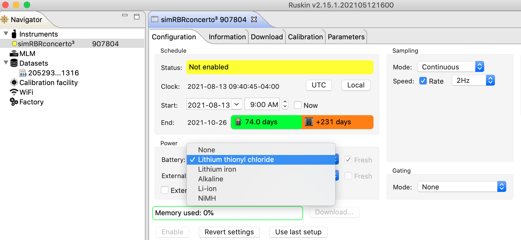Image resolution: width=521 pixels, height=240 pixels.
Task: Open the Calibration facility icon
Action: (14, 83)
